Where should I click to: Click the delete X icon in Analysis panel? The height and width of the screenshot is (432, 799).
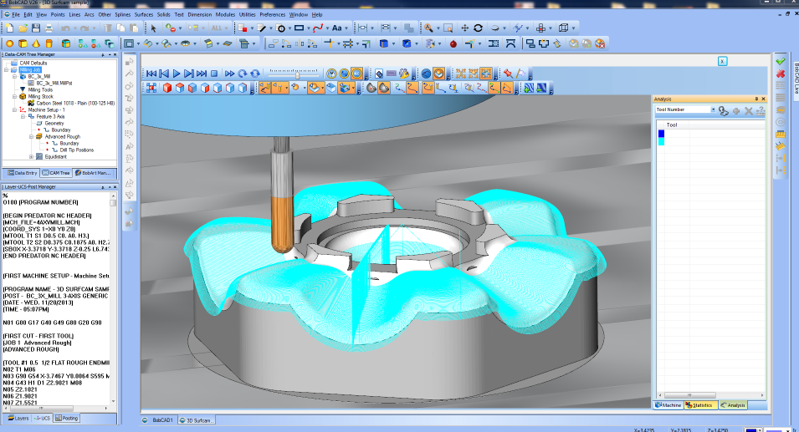point(748,110)
